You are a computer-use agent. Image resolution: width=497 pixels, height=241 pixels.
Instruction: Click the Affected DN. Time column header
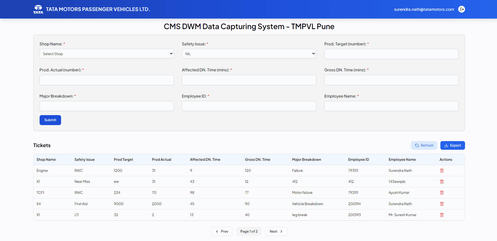[x=205, y=159]
